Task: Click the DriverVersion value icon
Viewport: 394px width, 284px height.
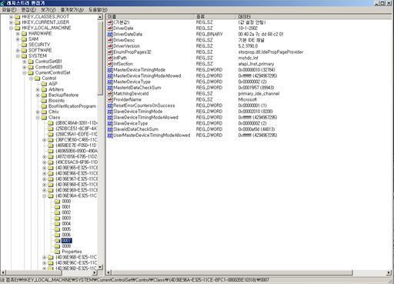Action: pyautogui.click(x=110, y=46)
